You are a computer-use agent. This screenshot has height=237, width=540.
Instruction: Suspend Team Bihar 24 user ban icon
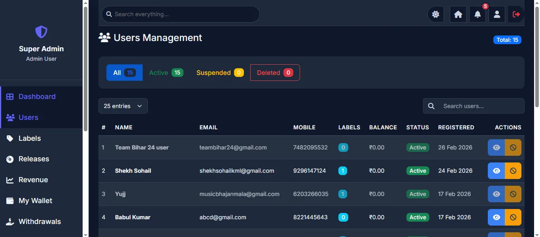click(x=513, y=147)
